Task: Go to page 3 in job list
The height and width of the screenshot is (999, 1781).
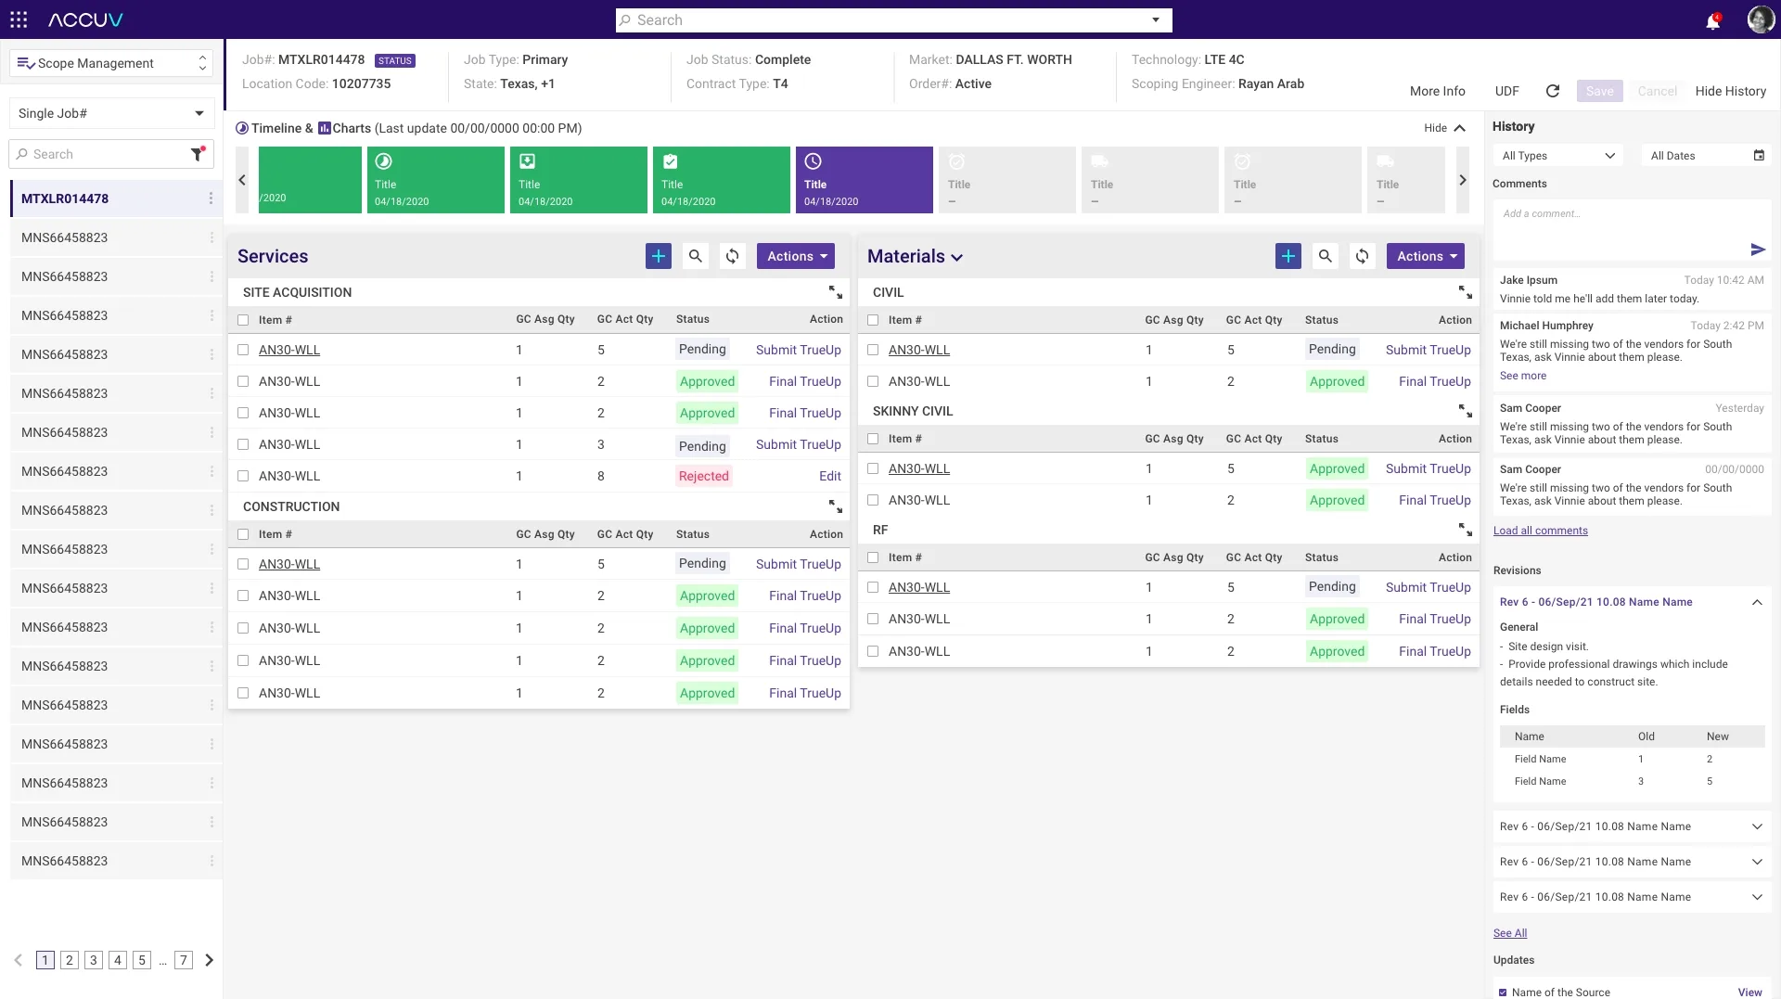Action: pos(94,960)
